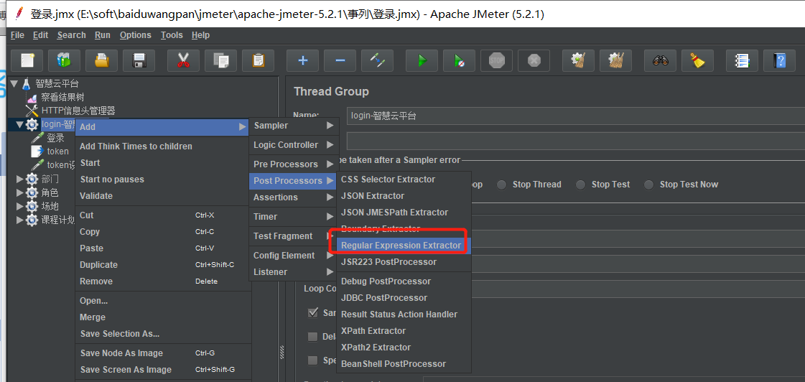The width and height of the screenshot is (805, 382).
Task: Open the File menu
Action: (17, 35)
